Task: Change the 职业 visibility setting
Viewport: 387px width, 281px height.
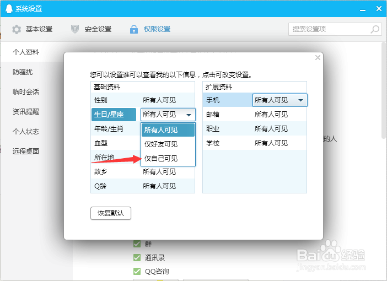Action: (271, 129)
